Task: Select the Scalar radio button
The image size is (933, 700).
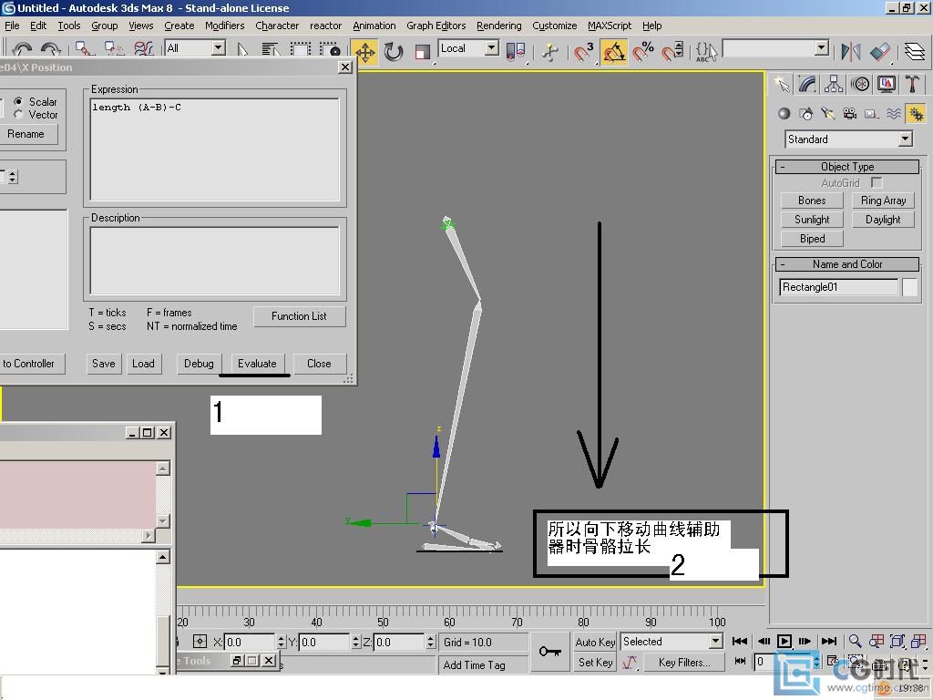Action: click(18, 102)
